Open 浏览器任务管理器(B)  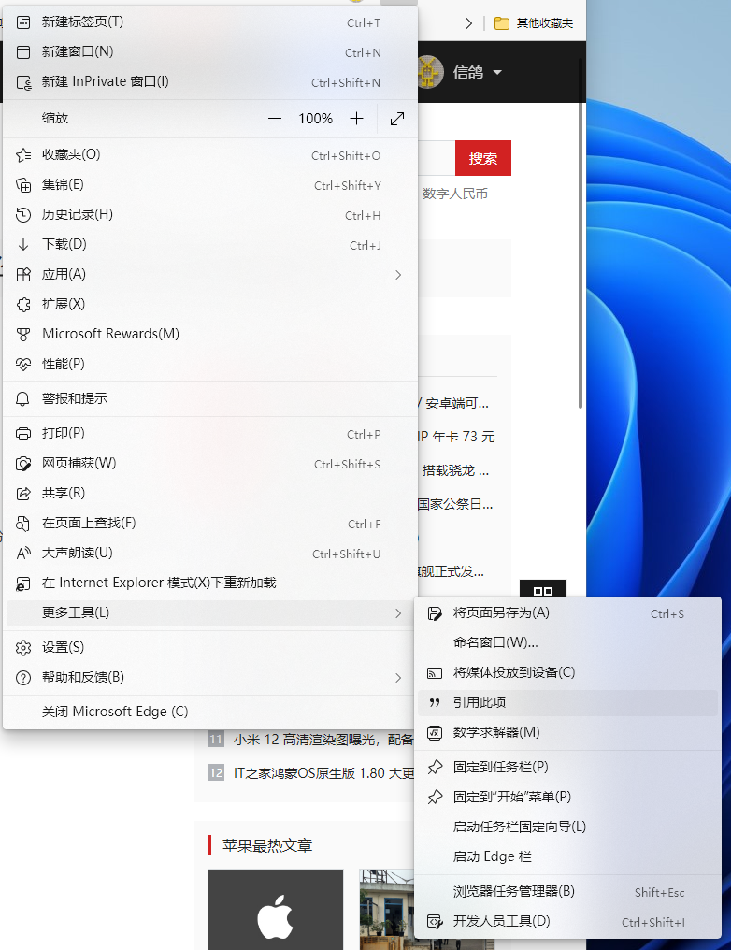(568, 892)
